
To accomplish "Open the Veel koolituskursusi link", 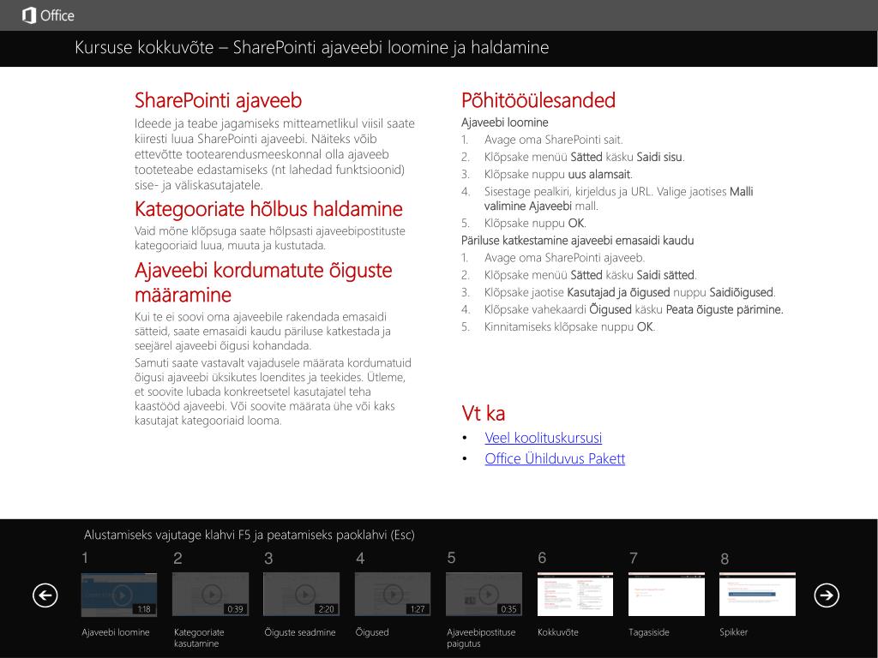I will tap(543, 438).
